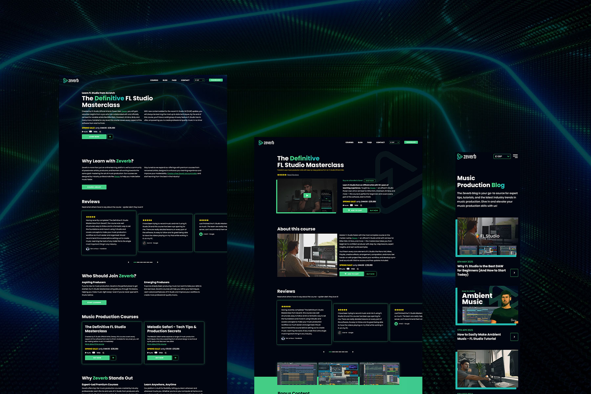Open the 'More about this course' link in the Melodic Safari card

click(157, 344)
